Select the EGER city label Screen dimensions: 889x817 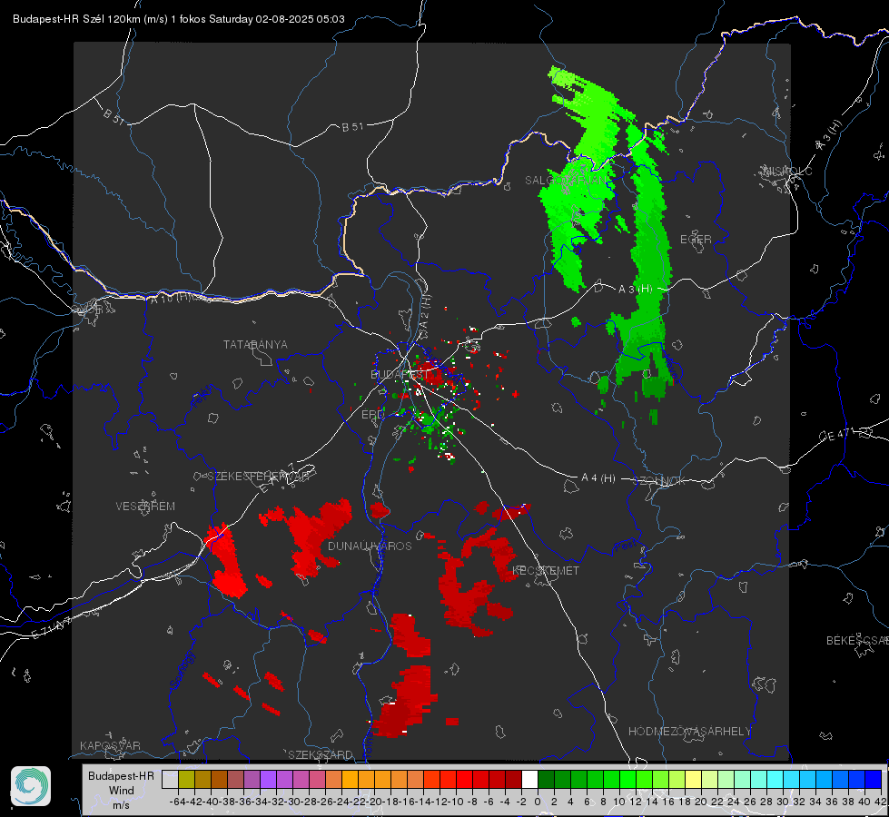(696, 240)
